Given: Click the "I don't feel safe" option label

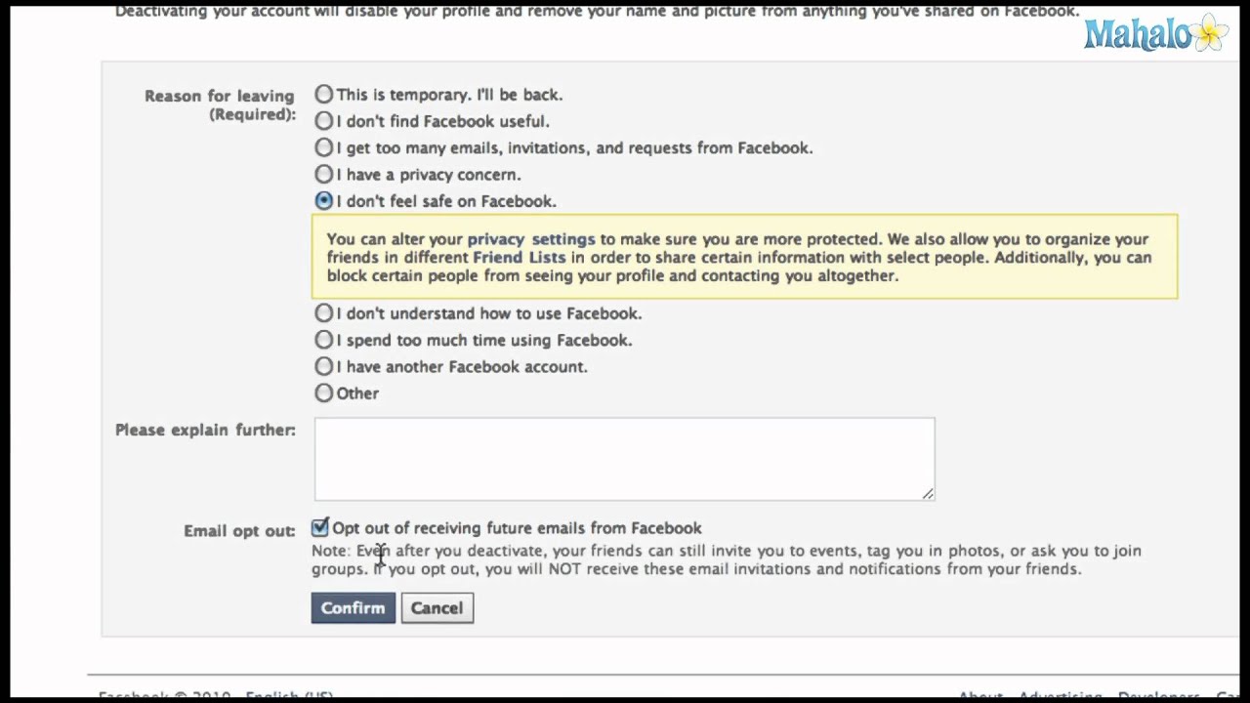Looking at the screenshot, I should coord(446,201).
